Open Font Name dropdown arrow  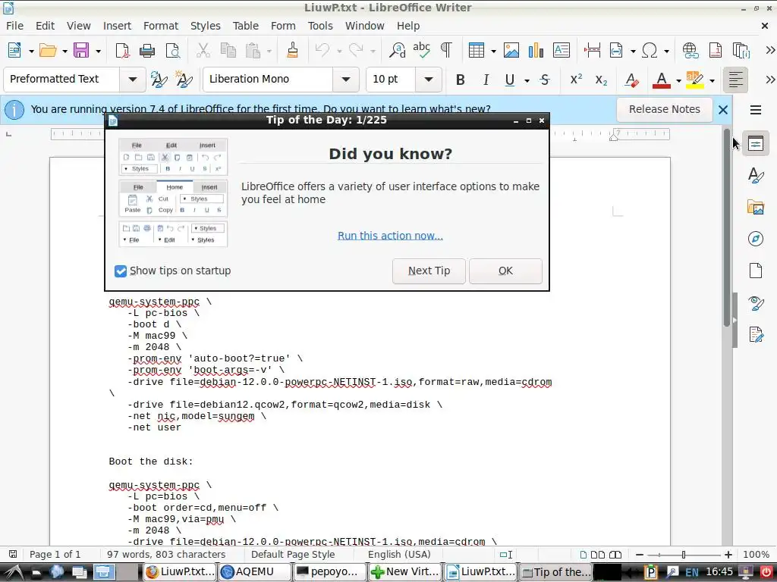(x=346, y=79)
